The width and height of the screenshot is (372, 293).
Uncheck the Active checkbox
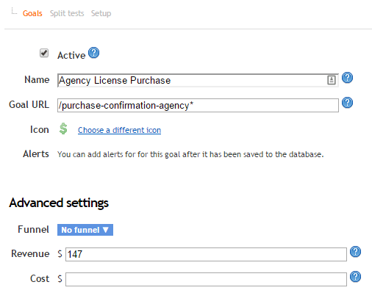tap(44, 53)
